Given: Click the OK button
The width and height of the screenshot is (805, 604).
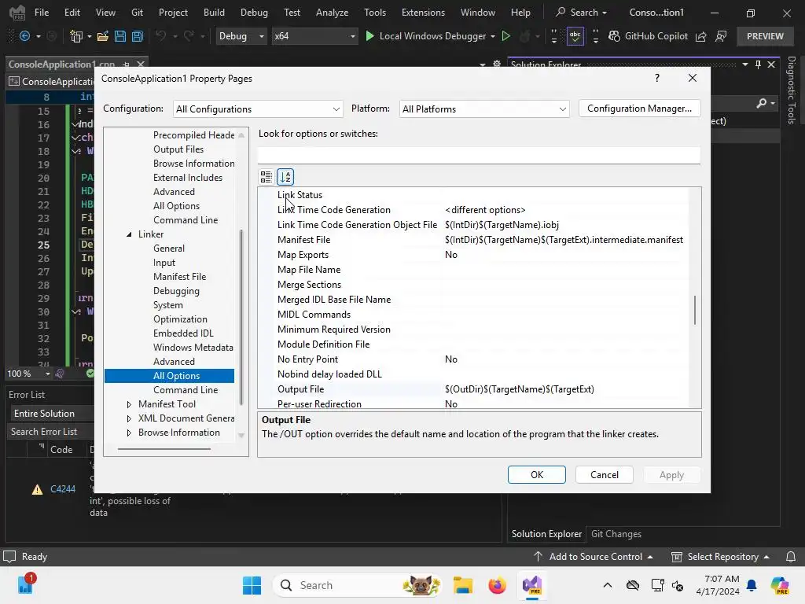Looking at the screenshot, I should (536, 474).
